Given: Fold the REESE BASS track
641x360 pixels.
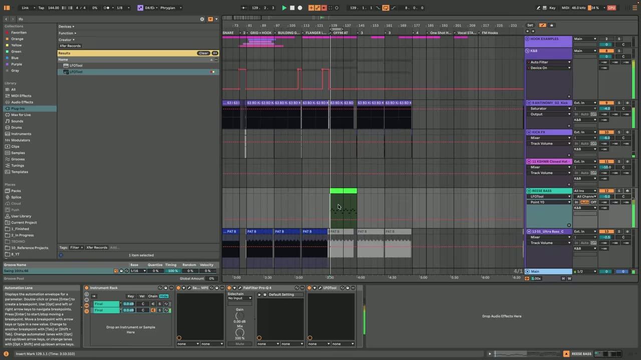Looking at the screenshot, I should (528, 190).
